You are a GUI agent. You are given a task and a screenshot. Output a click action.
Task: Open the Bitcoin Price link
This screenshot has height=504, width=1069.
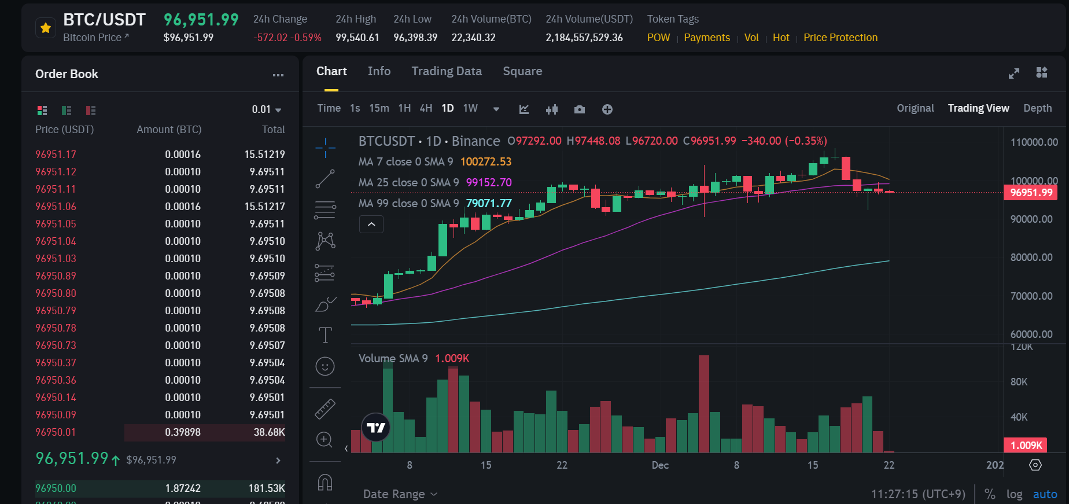tap(96, 38)
